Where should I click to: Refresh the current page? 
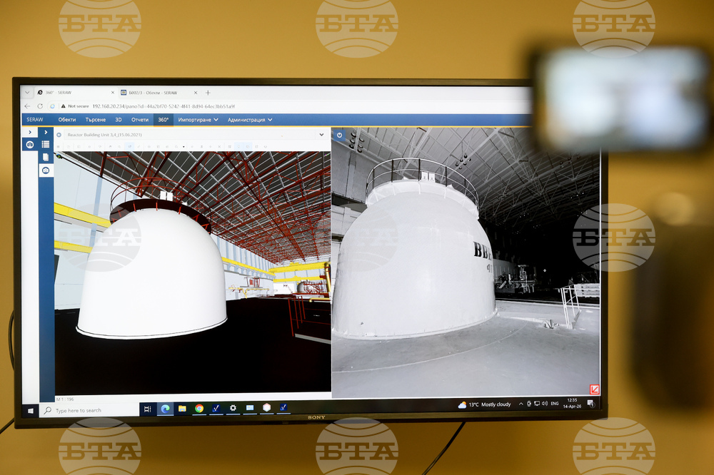point(40,106)
